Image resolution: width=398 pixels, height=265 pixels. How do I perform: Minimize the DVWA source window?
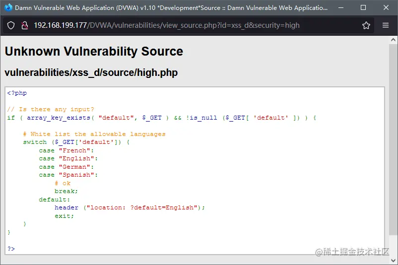pyautogui.click(x=341, y=7)
